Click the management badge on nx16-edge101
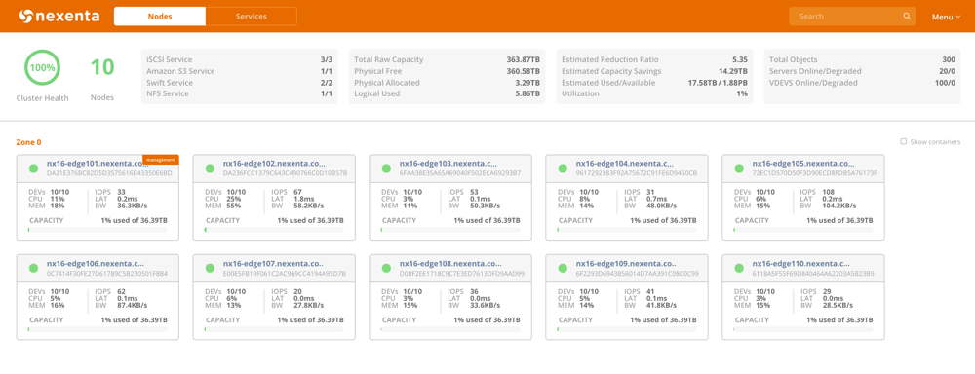 161,159
